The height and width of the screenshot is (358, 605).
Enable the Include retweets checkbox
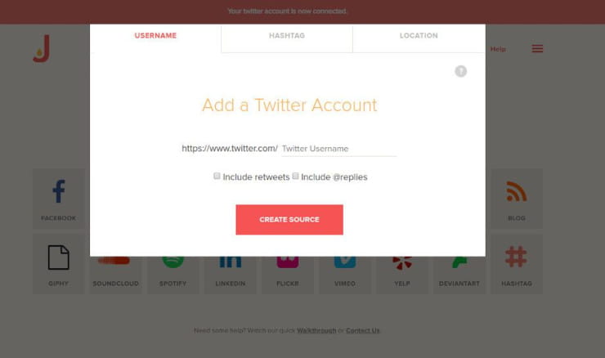(x=217, y=176)
